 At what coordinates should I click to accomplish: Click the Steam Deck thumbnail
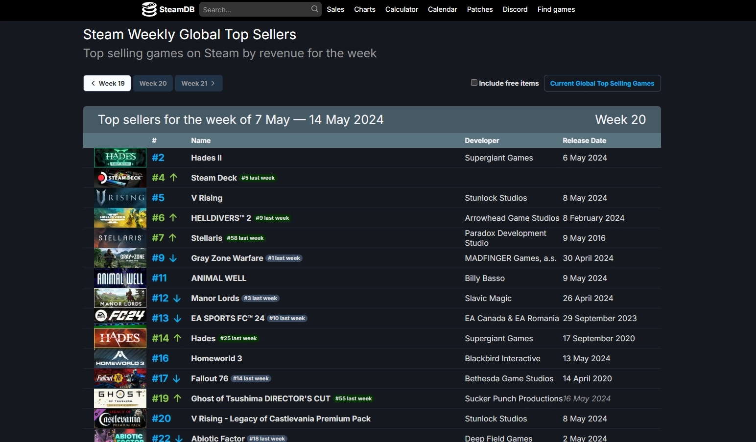pyautogui.click(x=120, y=178)
